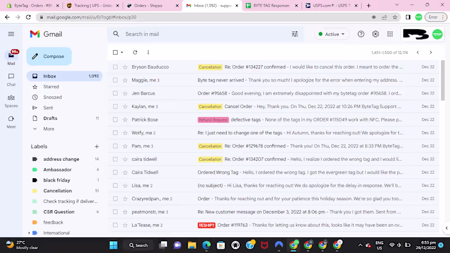This screenshot has height=253, width=450.
Task: Bookmark this page star icon
Action: (395, 17)
